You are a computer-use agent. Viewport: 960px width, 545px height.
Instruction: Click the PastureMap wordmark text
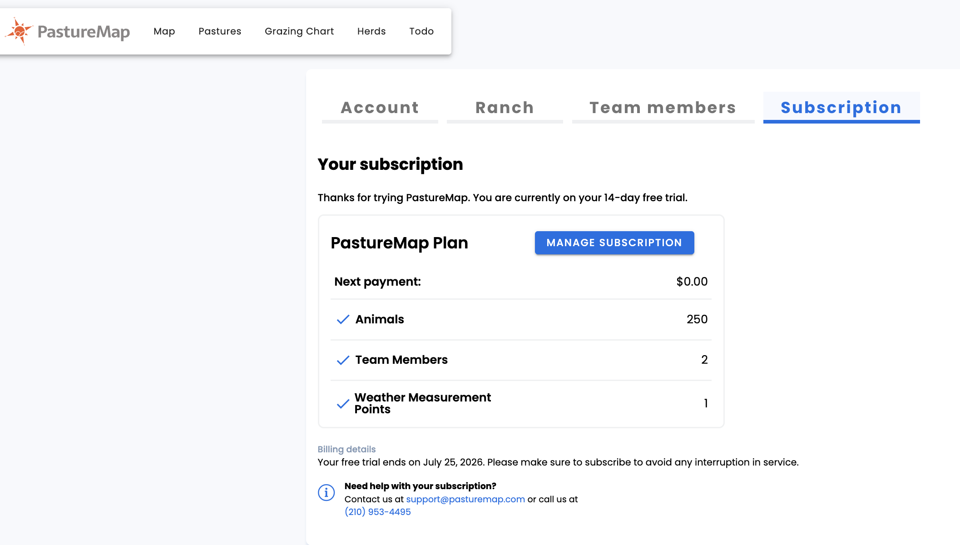[84, 32]
